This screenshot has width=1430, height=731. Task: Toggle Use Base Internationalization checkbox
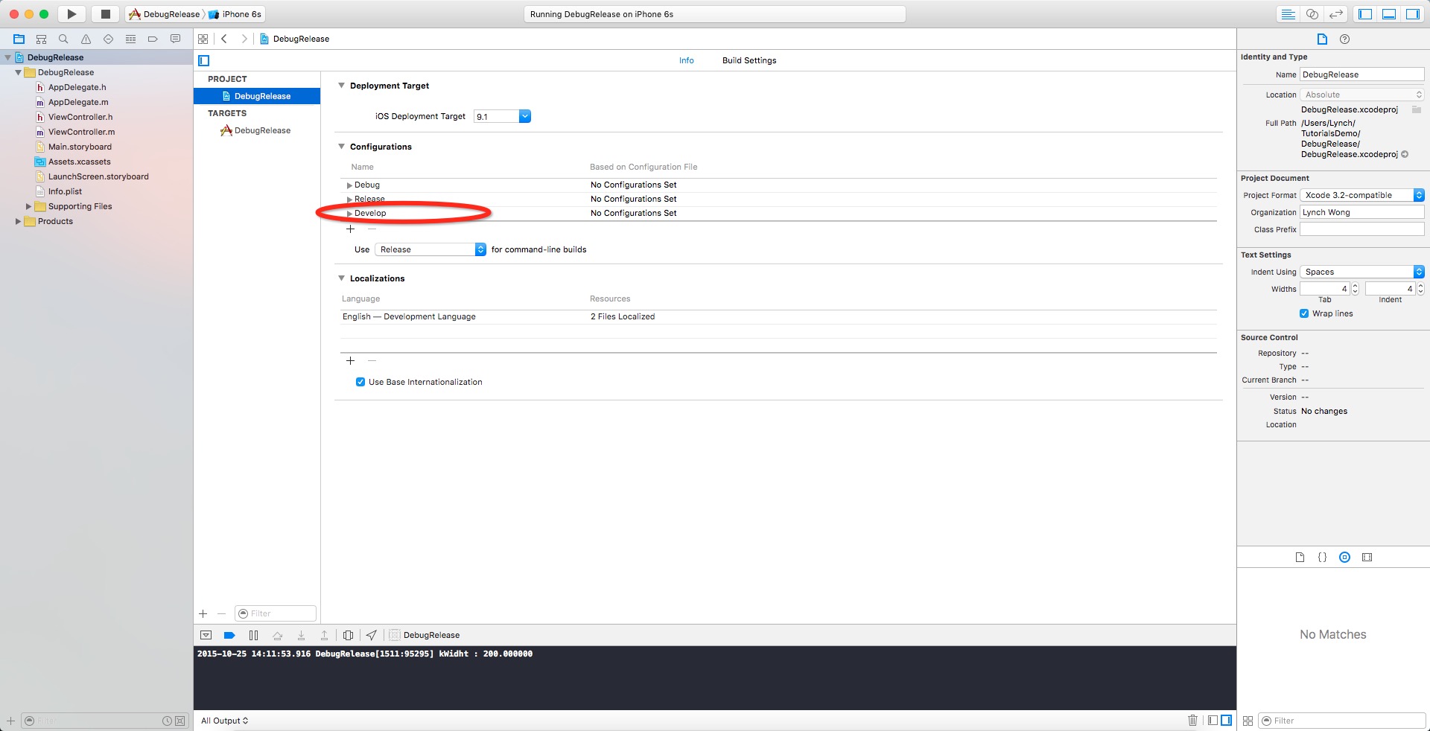pyautogui.click(x=360, y=382)
